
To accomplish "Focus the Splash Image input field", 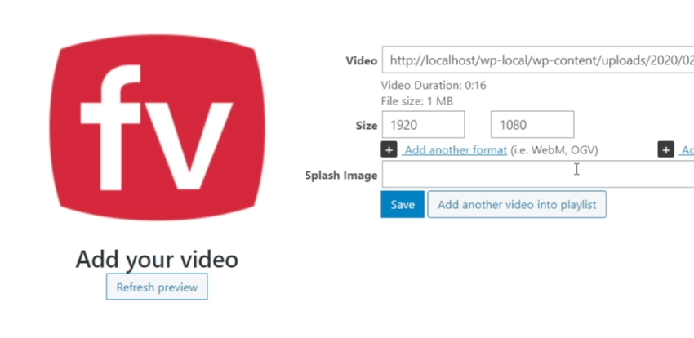I will [x=538, y=175].
